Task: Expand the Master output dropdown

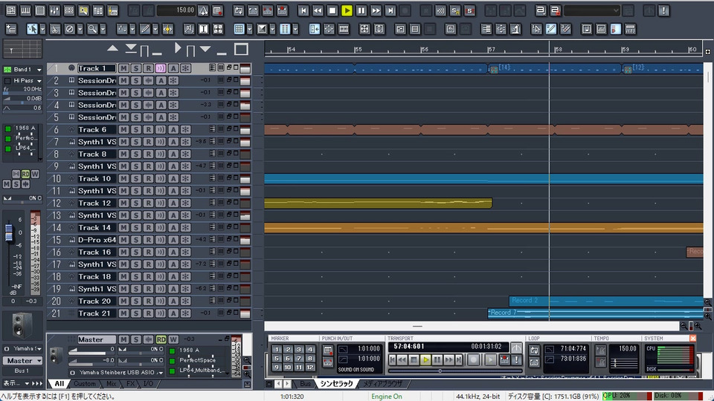Action: coord(39,361)
